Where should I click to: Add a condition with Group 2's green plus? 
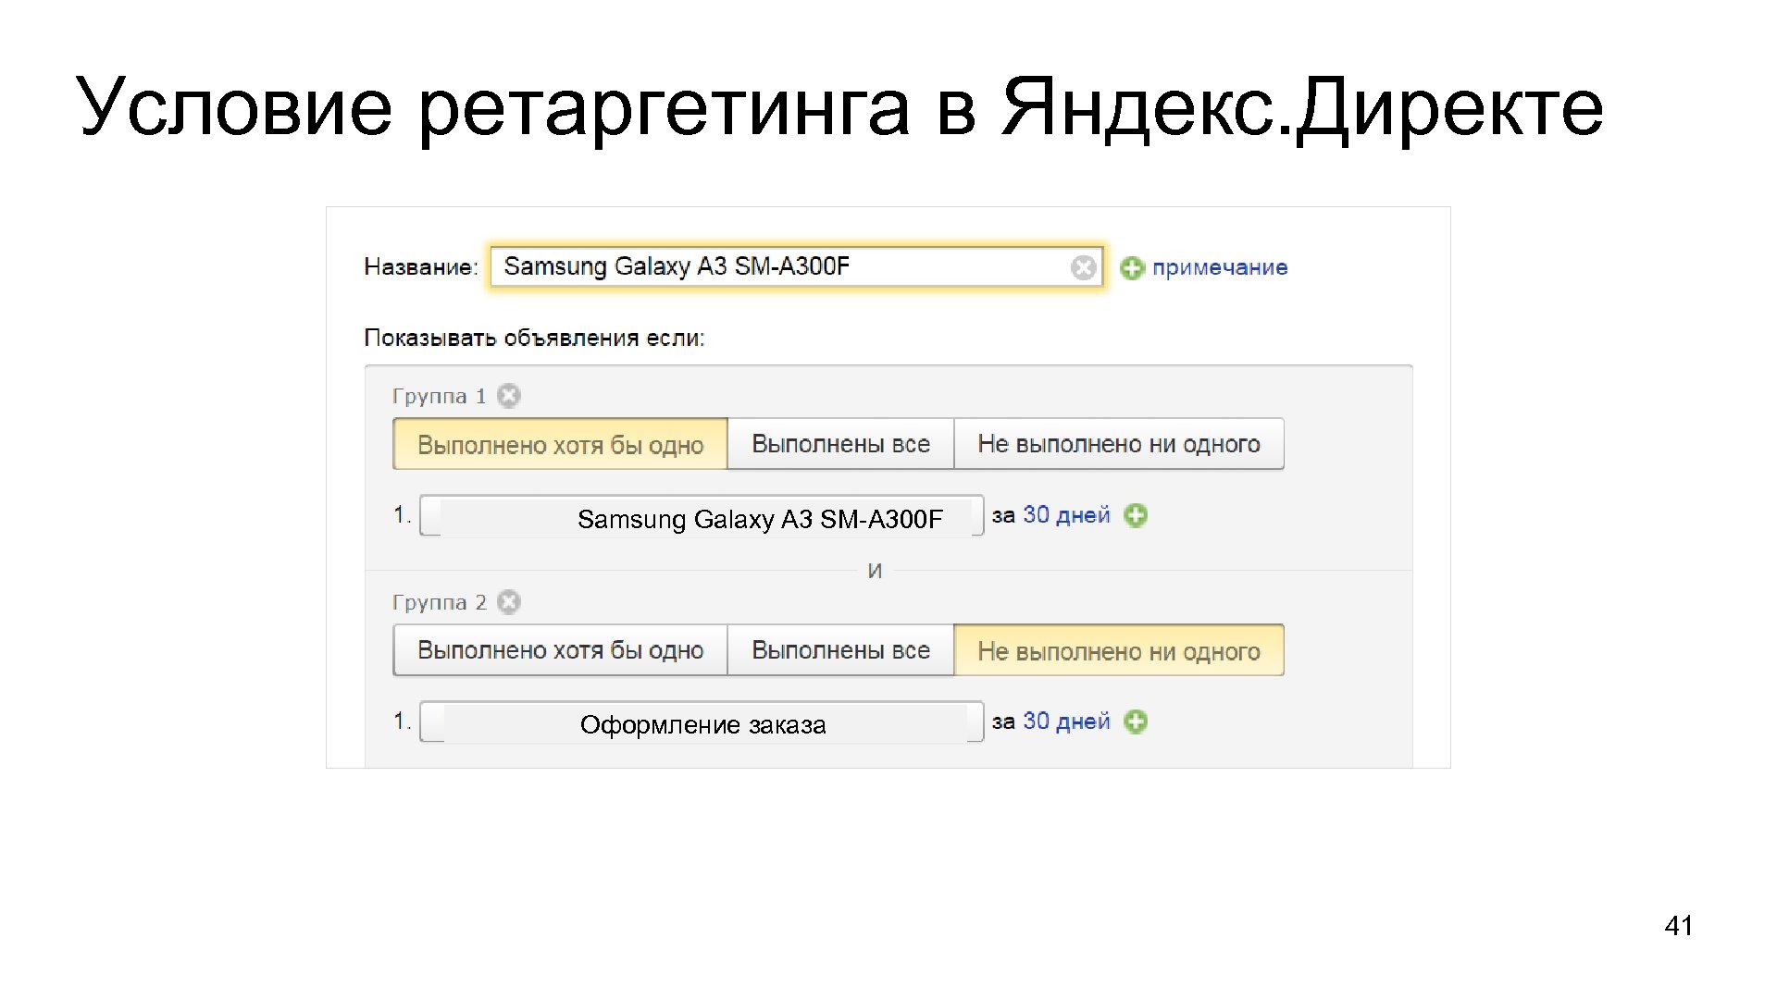pos(1136,721)
